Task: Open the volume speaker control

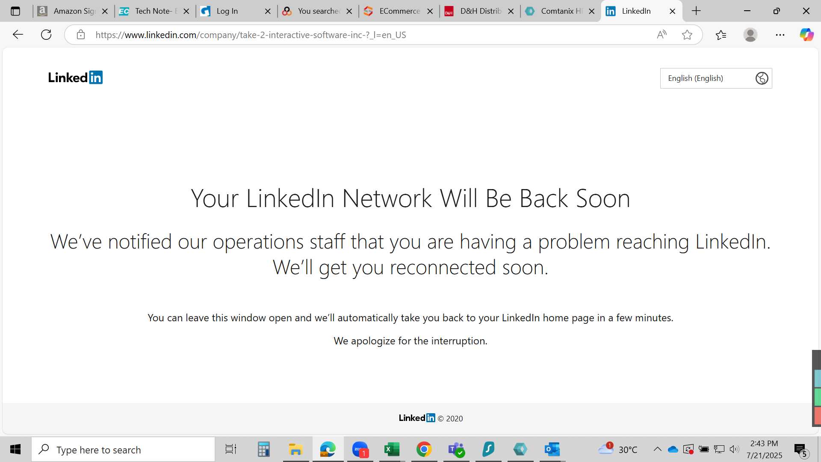Action: pos(734,449)
